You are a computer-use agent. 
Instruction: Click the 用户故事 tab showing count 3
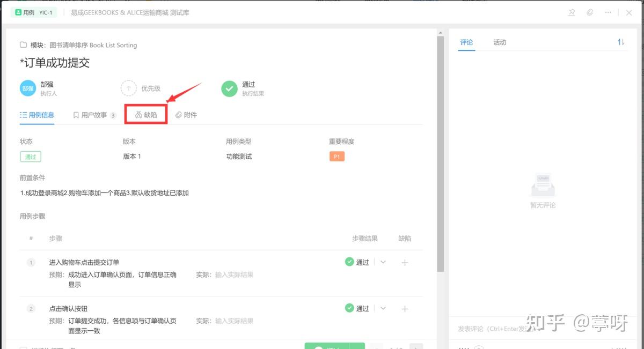point(94,114)
